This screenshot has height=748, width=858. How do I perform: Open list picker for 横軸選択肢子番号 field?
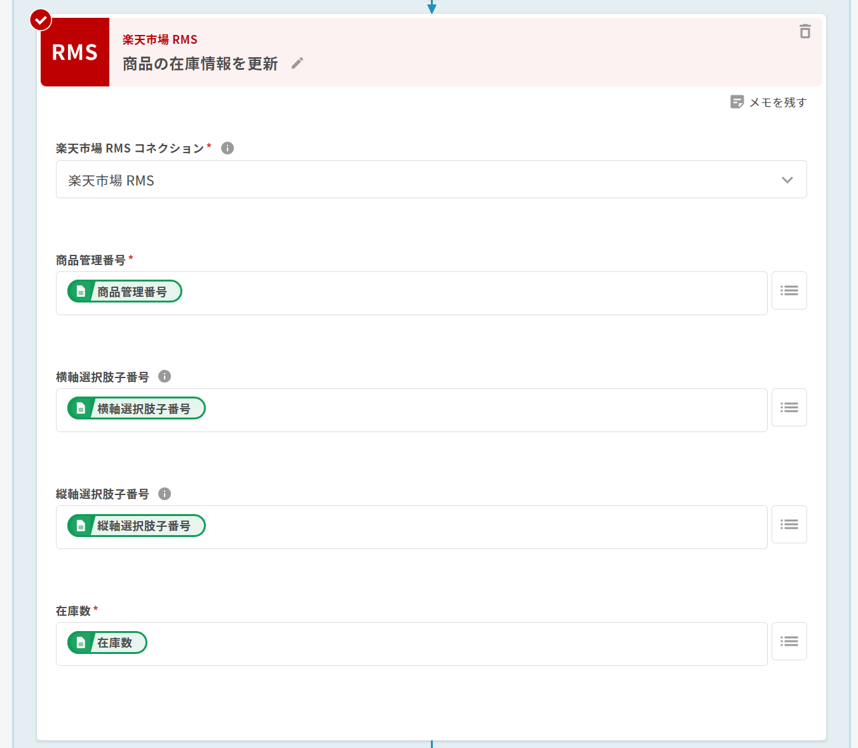click(789, 407)
